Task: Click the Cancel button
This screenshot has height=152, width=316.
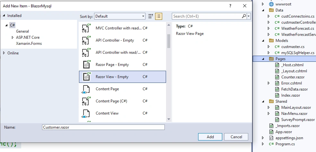Action: [x=236, y=137]
